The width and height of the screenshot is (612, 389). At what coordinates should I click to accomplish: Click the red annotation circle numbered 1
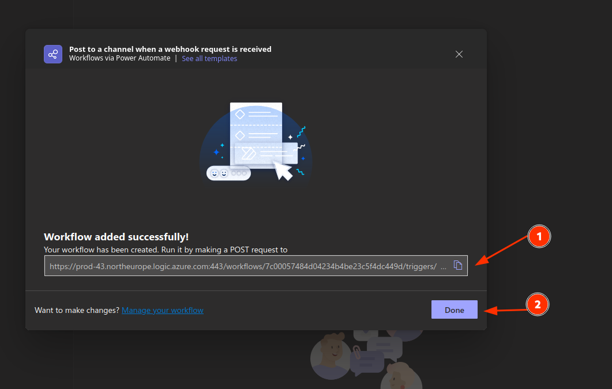[539, 236]
